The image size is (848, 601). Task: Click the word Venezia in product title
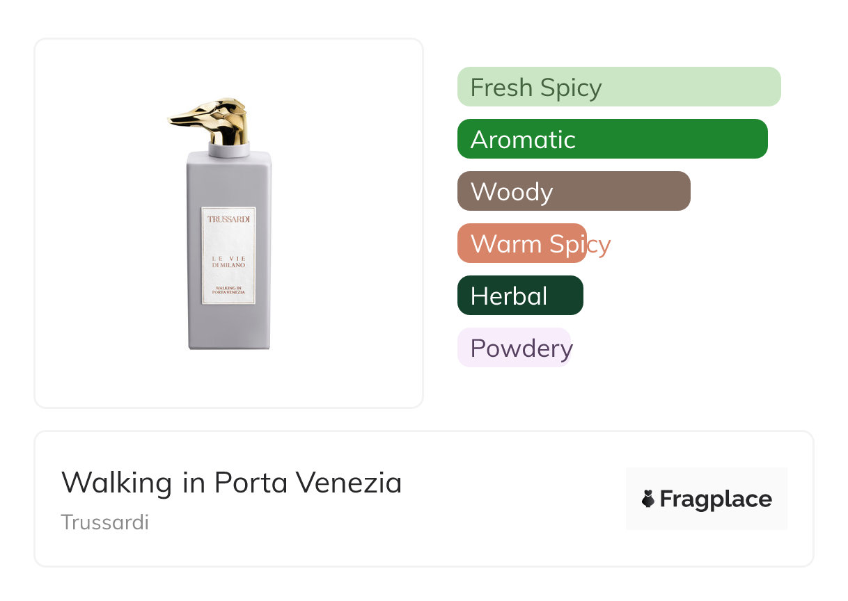[x=348, y=483]
